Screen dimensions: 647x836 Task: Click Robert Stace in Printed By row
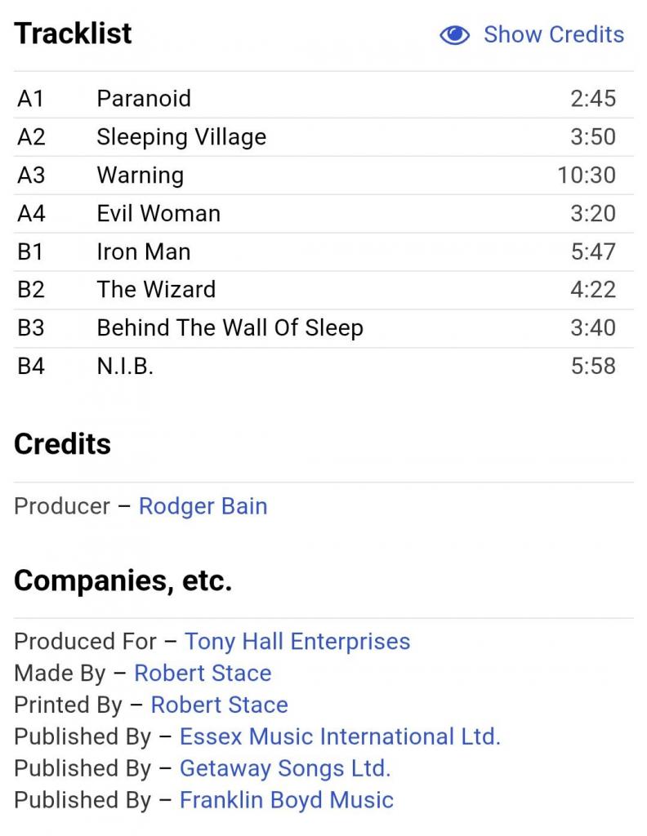tap(219, 705)
